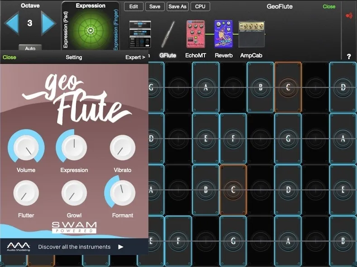Viewport: 357px width, 267px height.
Task: Play the D pad in the third row
Action: click(288, 190)
